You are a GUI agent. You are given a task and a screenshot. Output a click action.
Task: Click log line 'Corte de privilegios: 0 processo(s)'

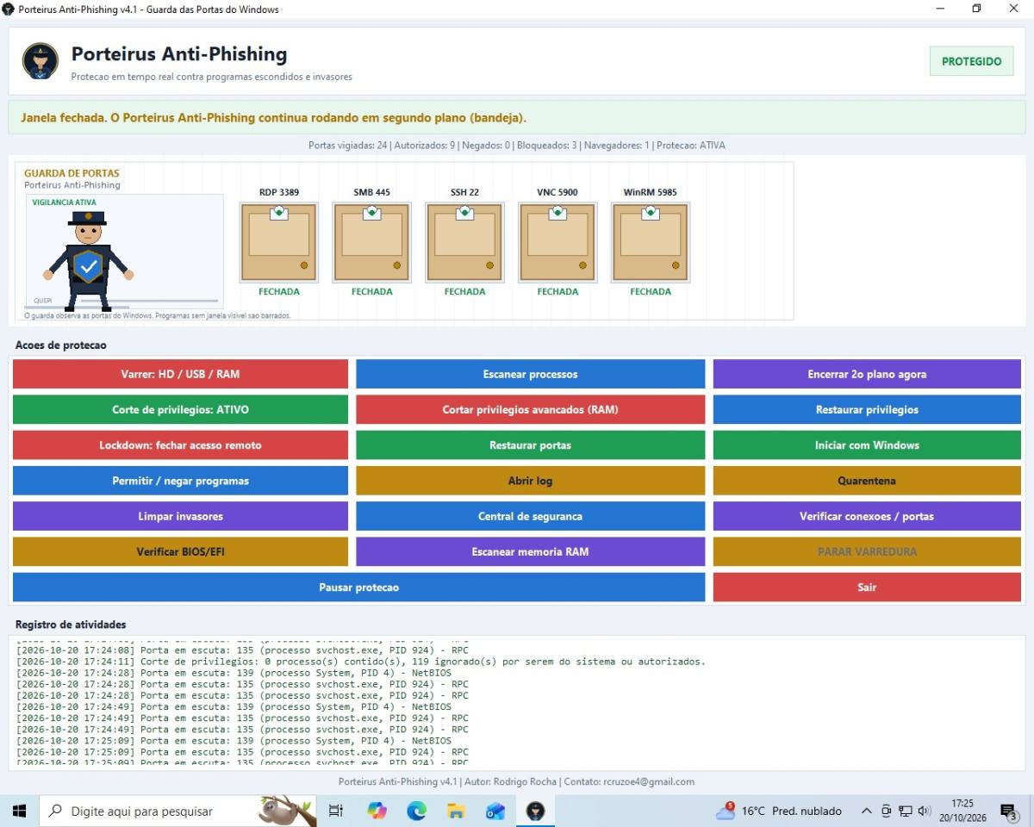click(x=361, y=662)
